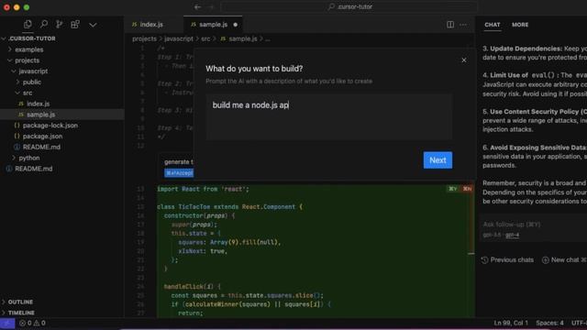Viewport: 587px width, 330px height.
Task: Open package.json file
Action: tap(42, 137)
